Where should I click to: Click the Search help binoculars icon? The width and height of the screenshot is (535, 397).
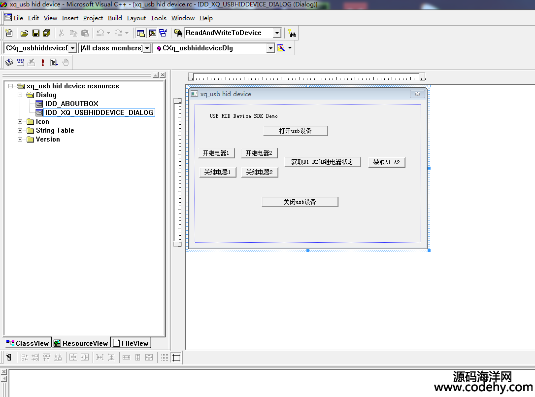292,33
